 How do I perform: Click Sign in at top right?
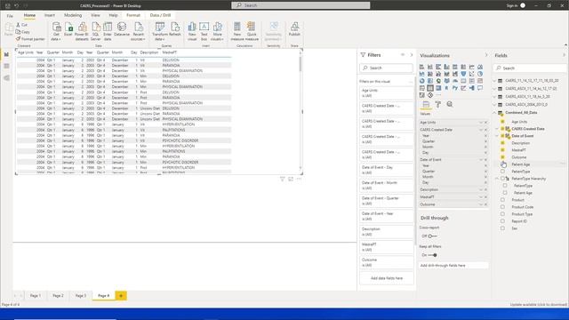point(512,5)
